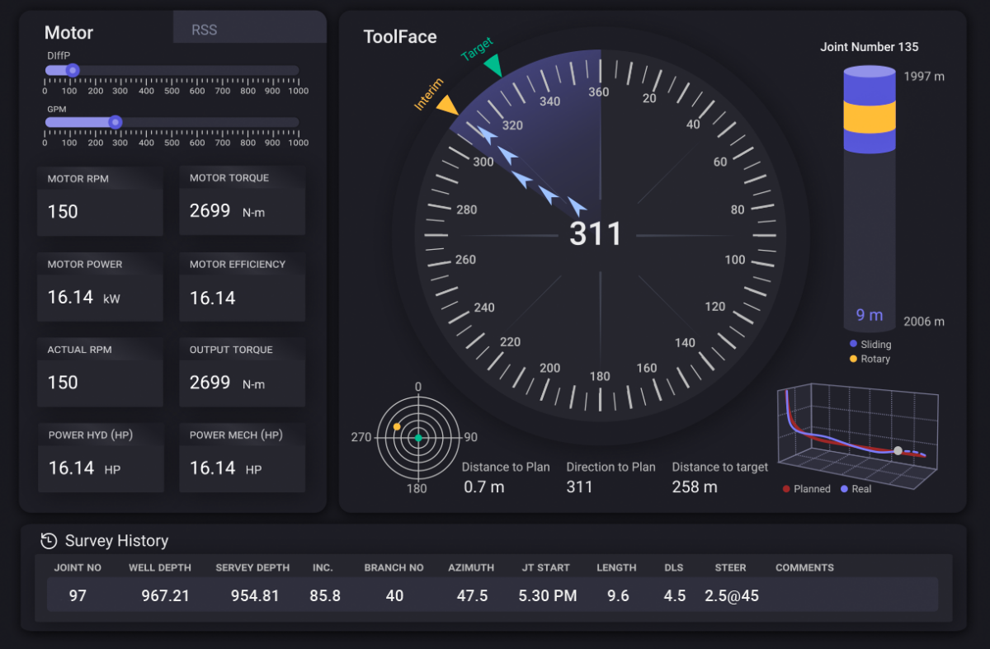Toggle the Rotary legend entry
990x649 pixels.
point(870,359)
